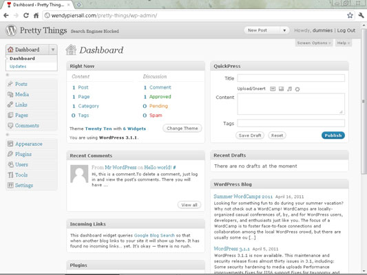Click the Add Audio music note icon
The width and height of the screenshot is (367, 275).
coord(289,89)
